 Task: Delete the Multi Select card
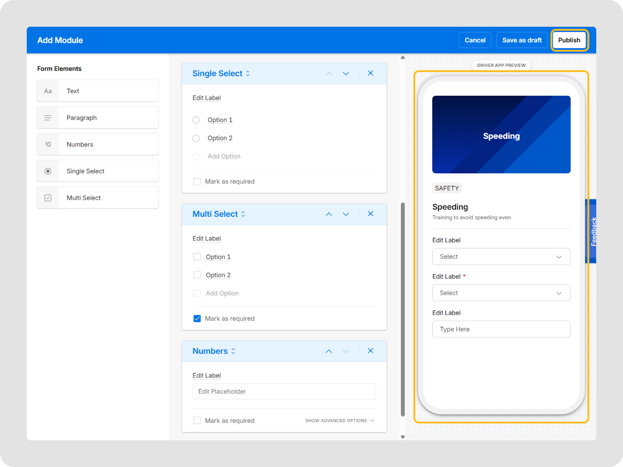[x=370, y=214]
